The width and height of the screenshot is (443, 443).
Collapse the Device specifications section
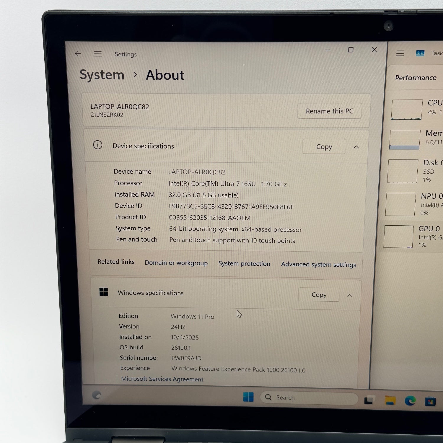tap(356, 147)
